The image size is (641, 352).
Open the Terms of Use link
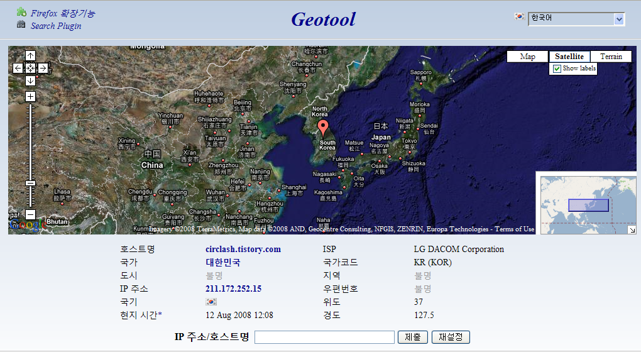[514, 229]
